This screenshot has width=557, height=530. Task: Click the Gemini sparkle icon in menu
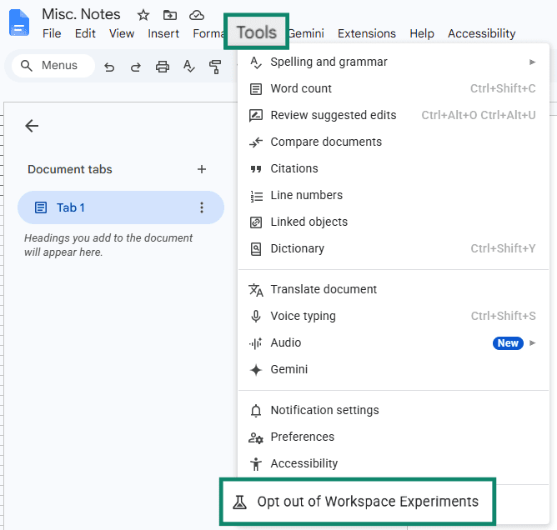tap(256, 370)
